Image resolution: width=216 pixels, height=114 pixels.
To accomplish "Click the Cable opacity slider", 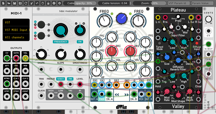I will (80, 3).
